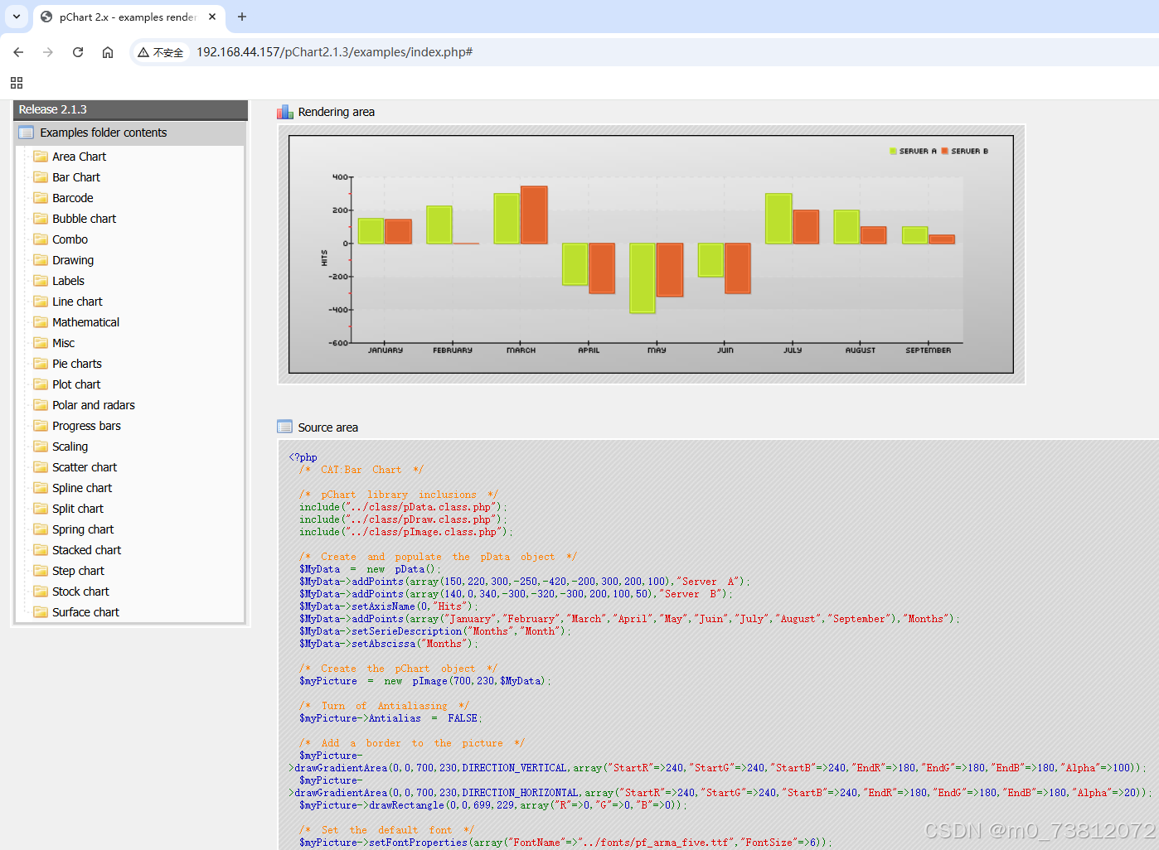Click the Spline chart folder icon
This screenshot has width=1159, height=850.
click(41, 488)
